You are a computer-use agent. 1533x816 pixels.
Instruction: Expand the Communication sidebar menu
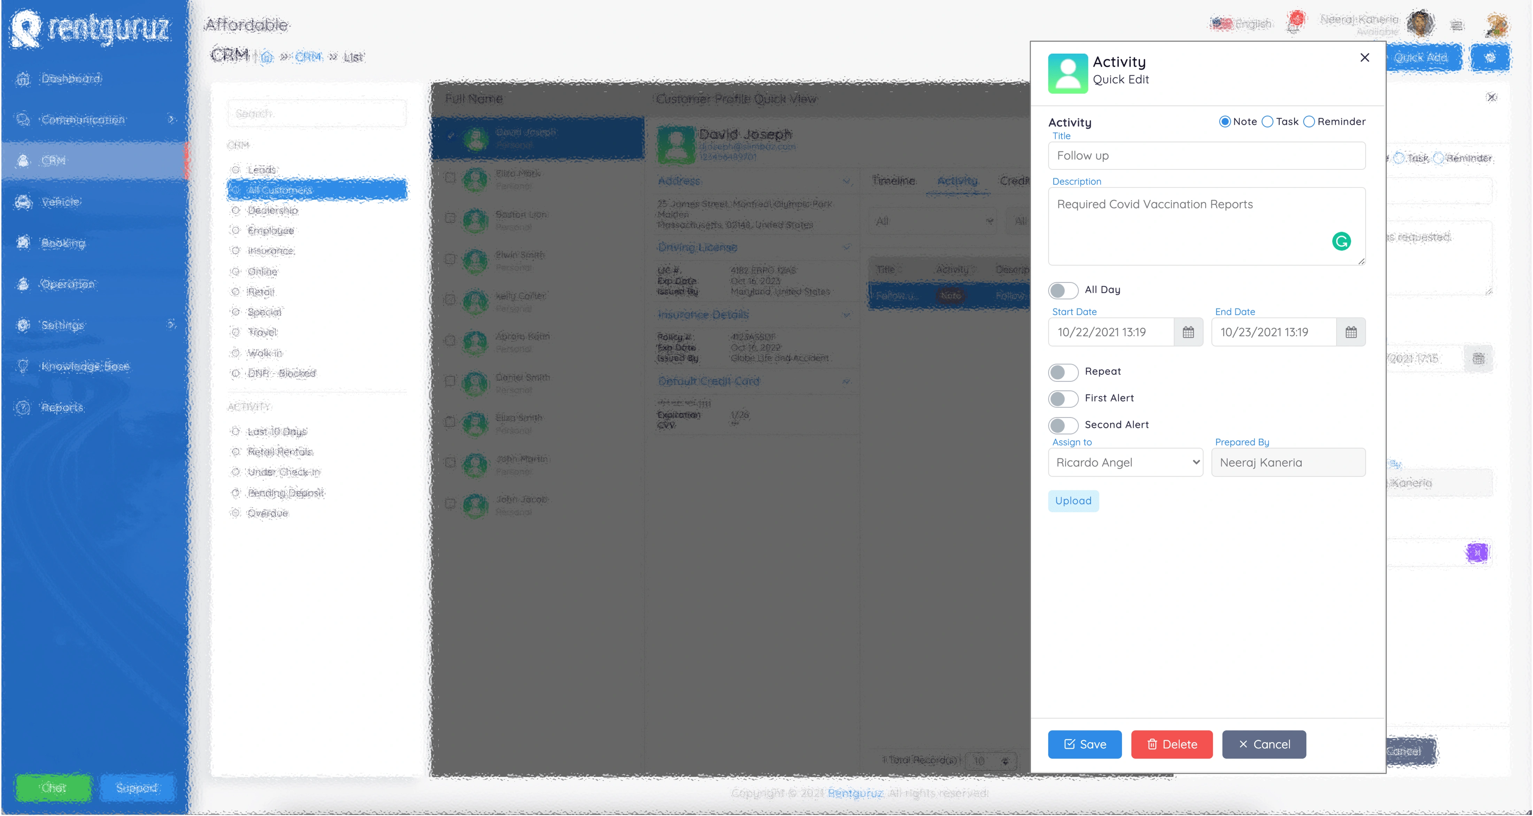[171, 120]
